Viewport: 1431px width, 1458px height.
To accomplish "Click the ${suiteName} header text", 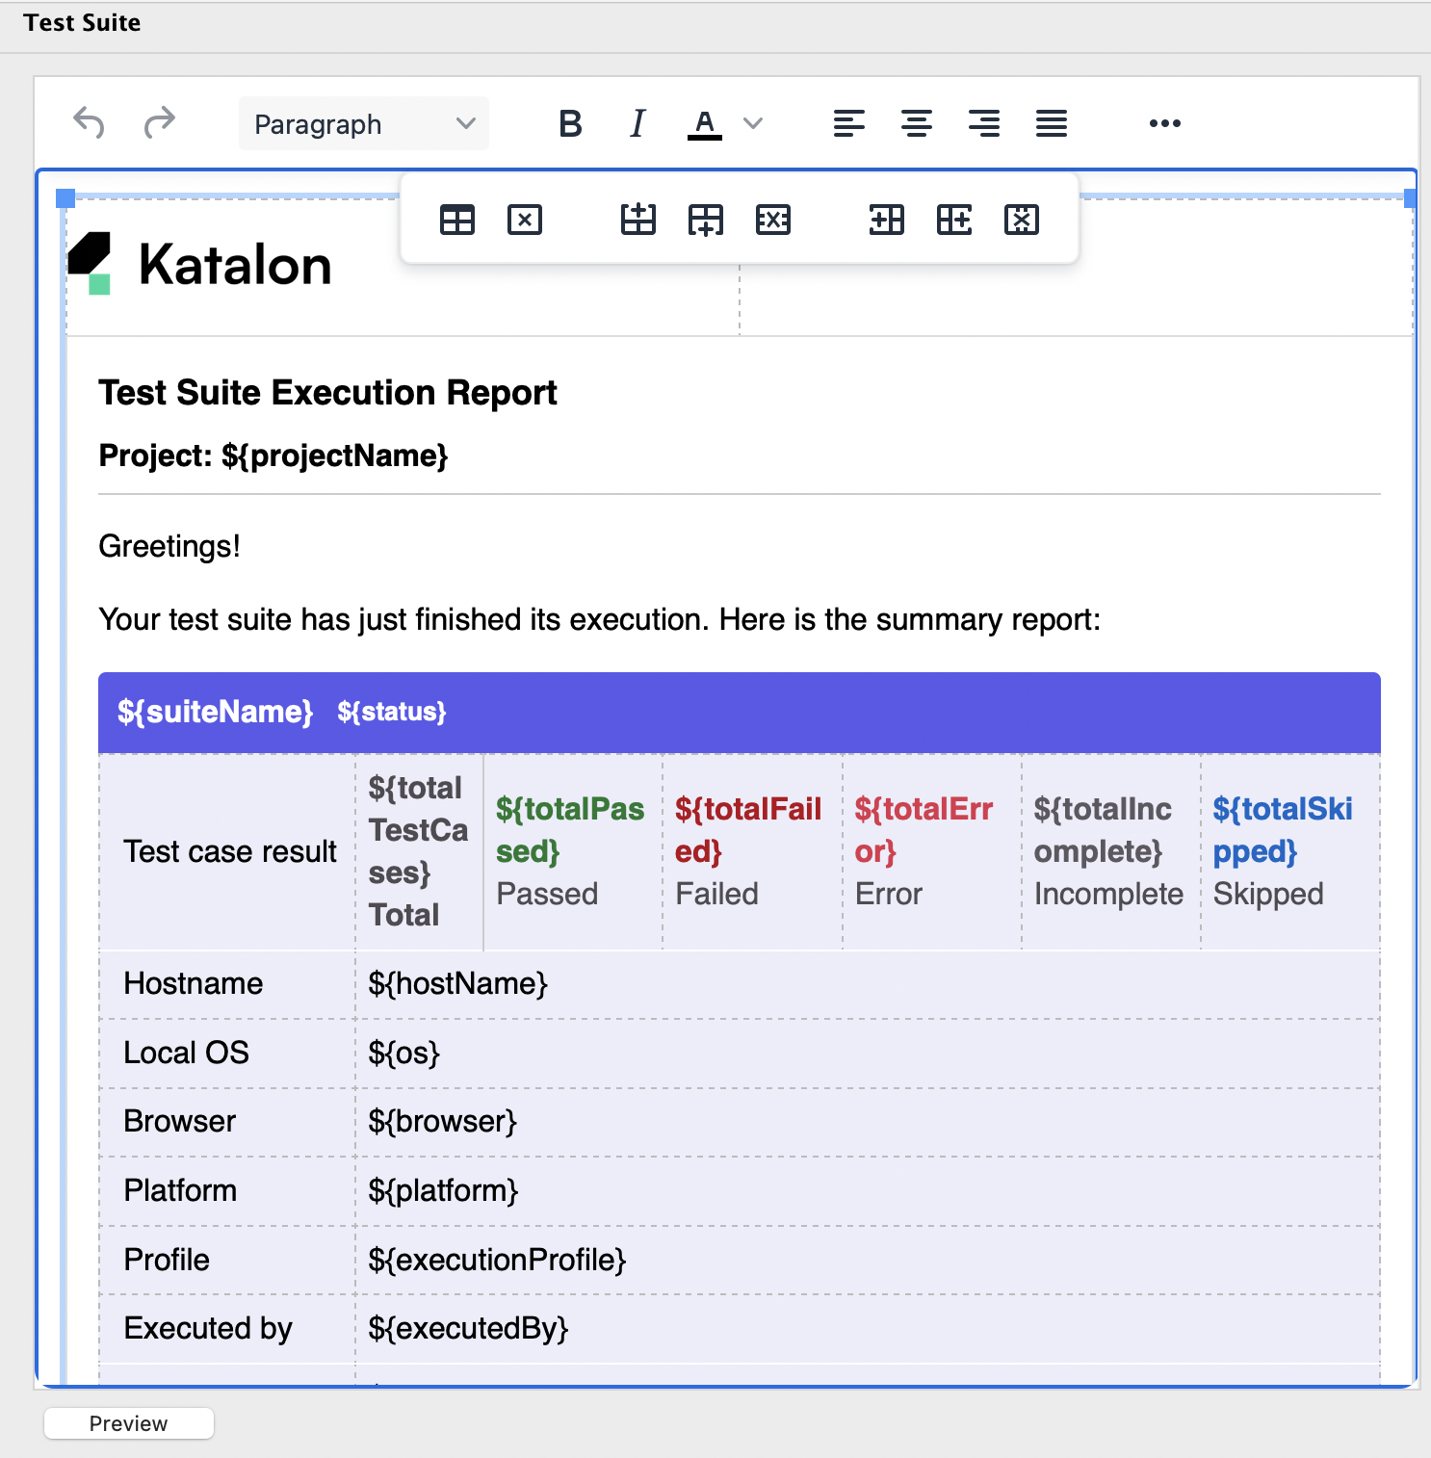I will point(215,712).
